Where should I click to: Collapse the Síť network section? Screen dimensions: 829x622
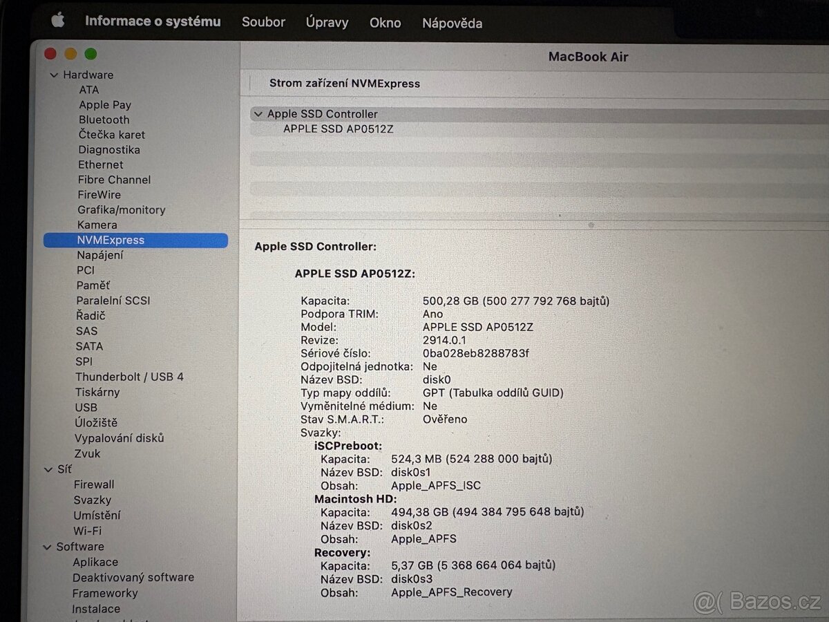tap(48, 469)
